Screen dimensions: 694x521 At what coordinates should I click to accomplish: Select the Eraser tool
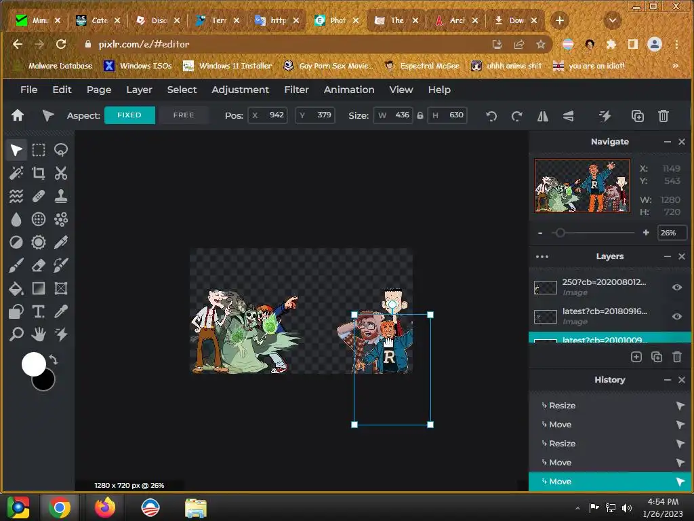(x=39, y=265)
